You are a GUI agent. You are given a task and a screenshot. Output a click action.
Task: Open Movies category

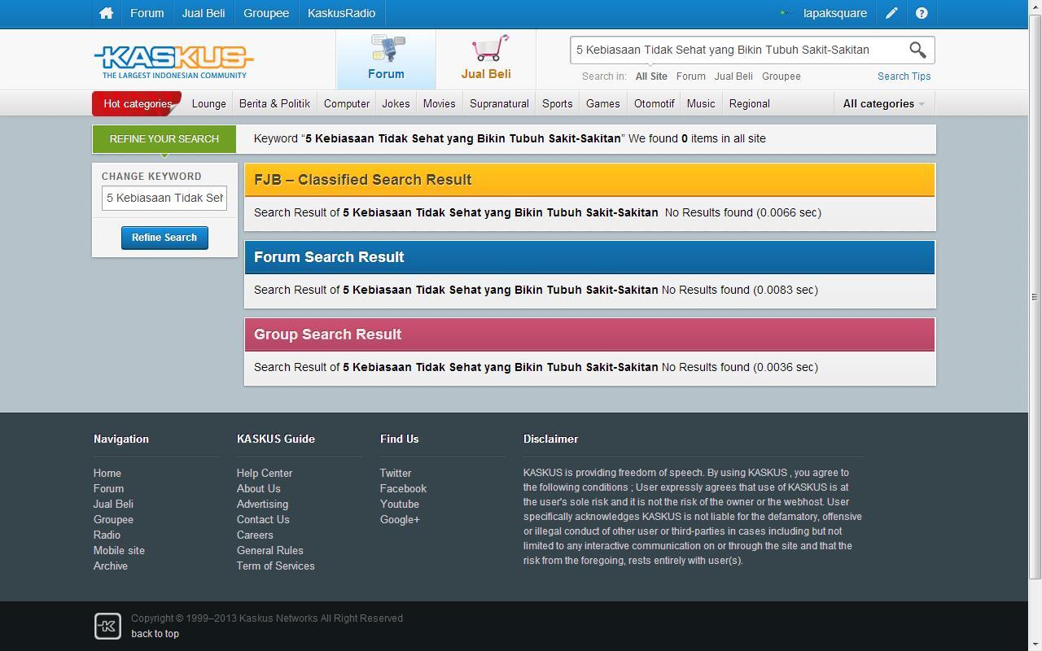[x=439, y=103]
